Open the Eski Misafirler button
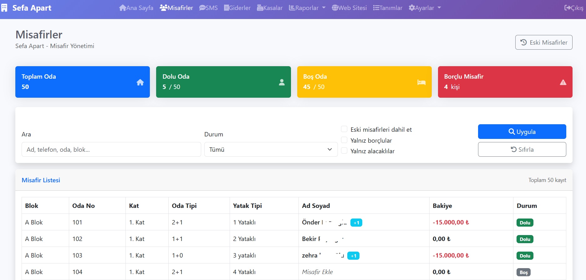 (544, 42)
